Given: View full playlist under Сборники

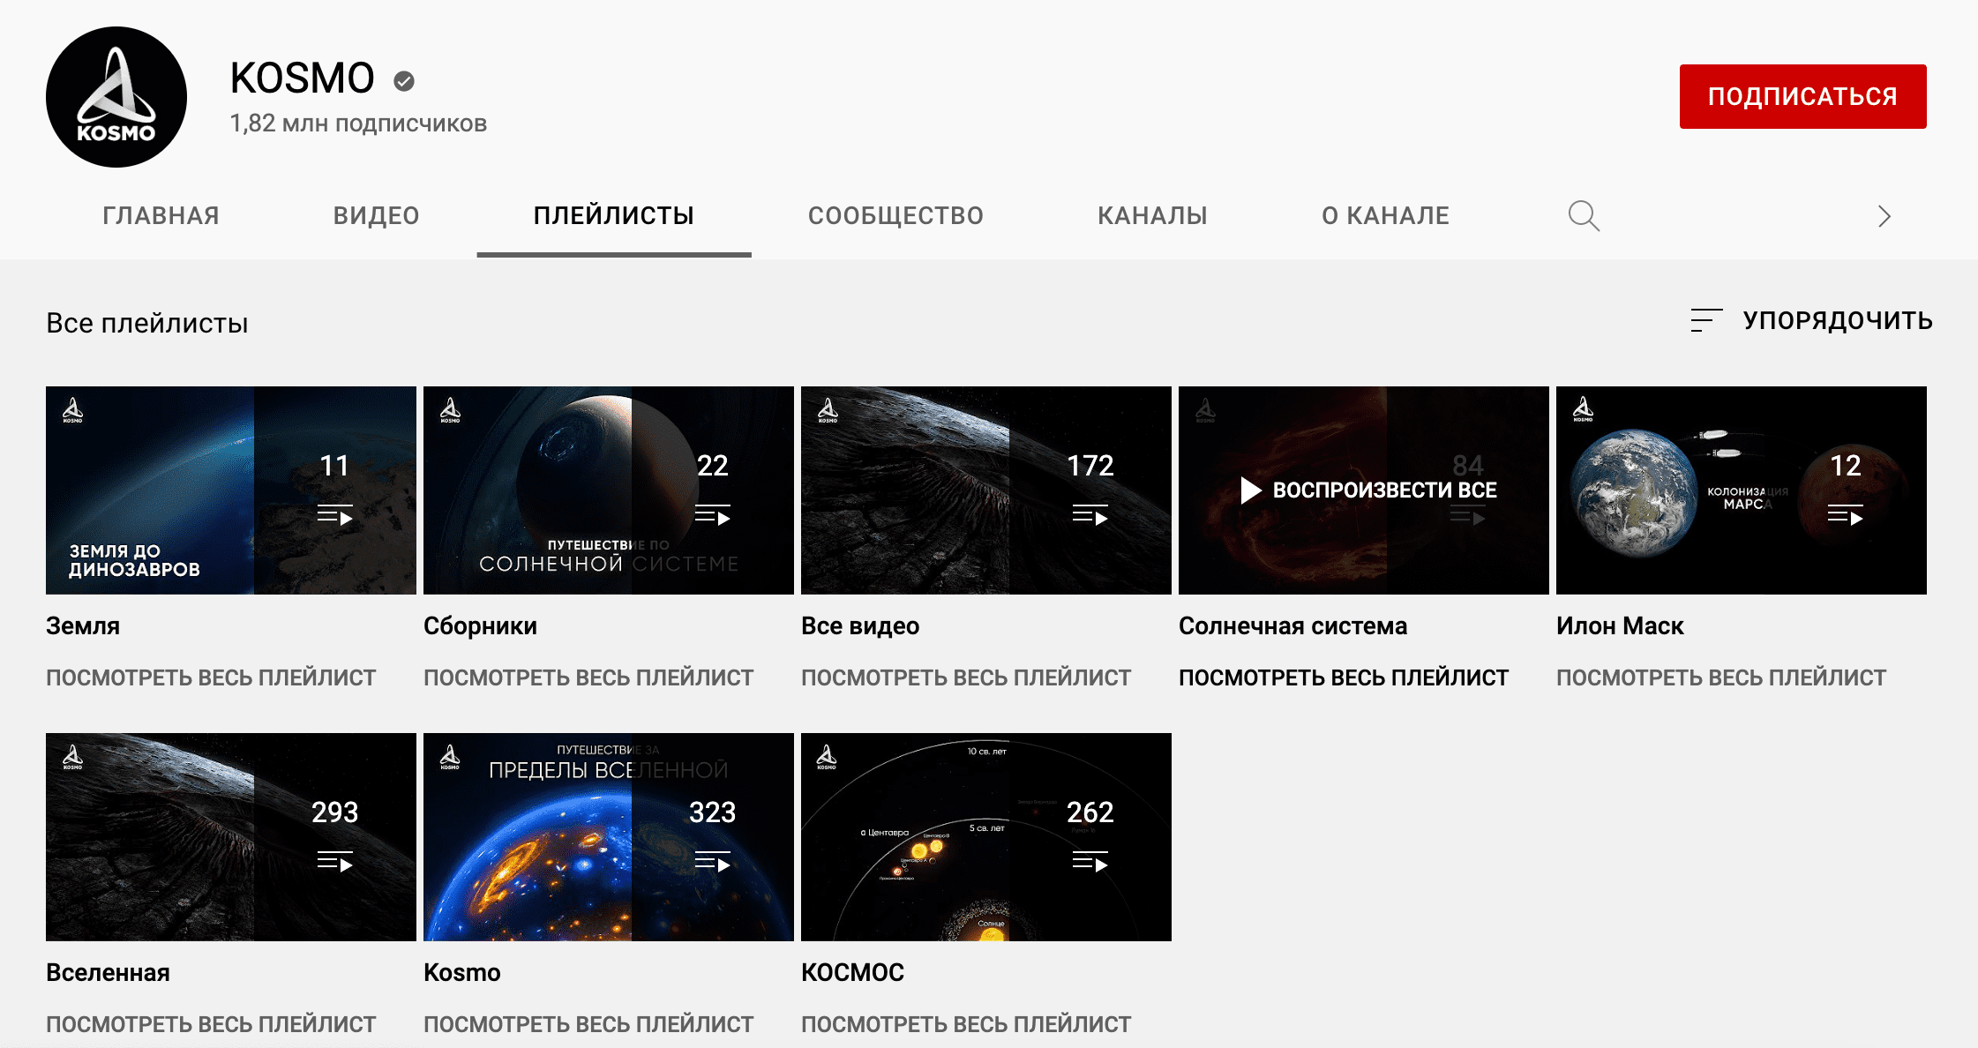Looking at the screenshot, I should 588,677.
